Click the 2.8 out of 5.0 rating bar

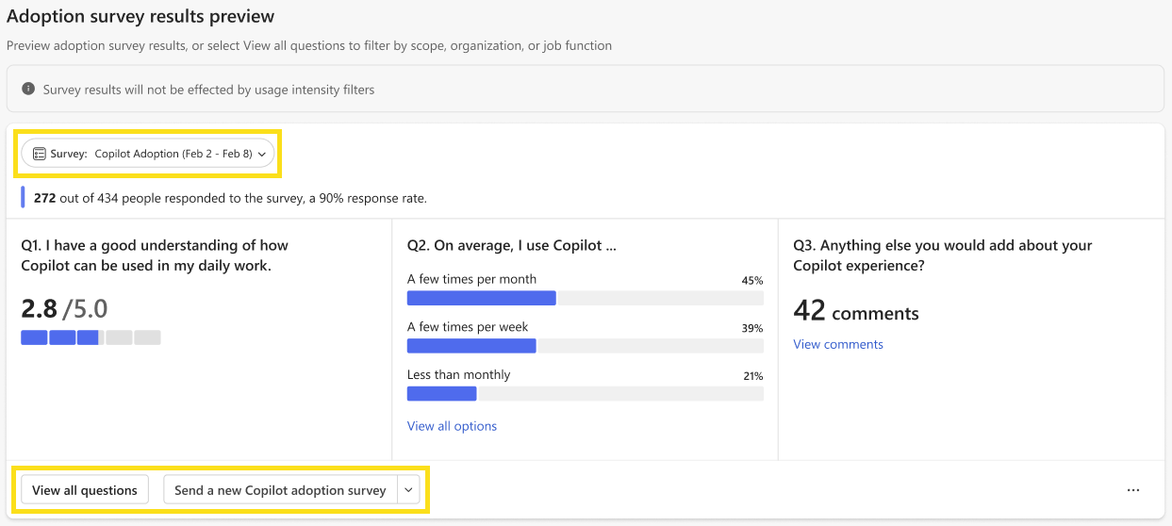(x=91, y=337)
